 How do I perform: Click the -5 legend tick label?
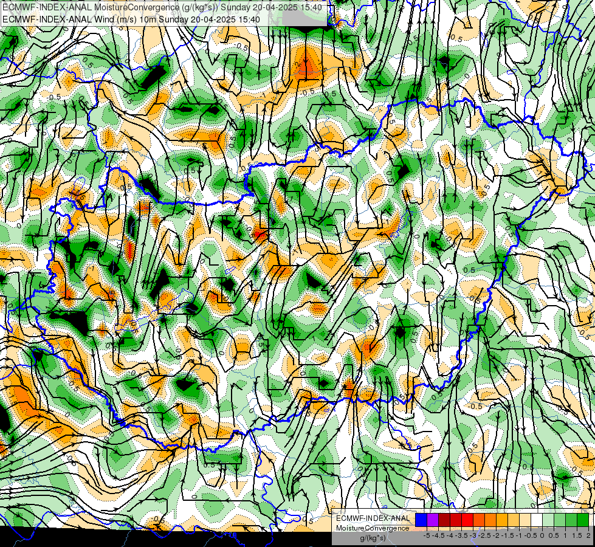[427, 535]
